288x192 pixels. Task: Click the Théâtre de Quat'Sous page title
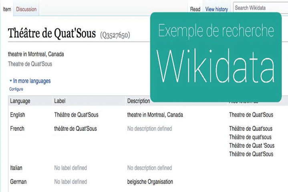coord(52,33)
